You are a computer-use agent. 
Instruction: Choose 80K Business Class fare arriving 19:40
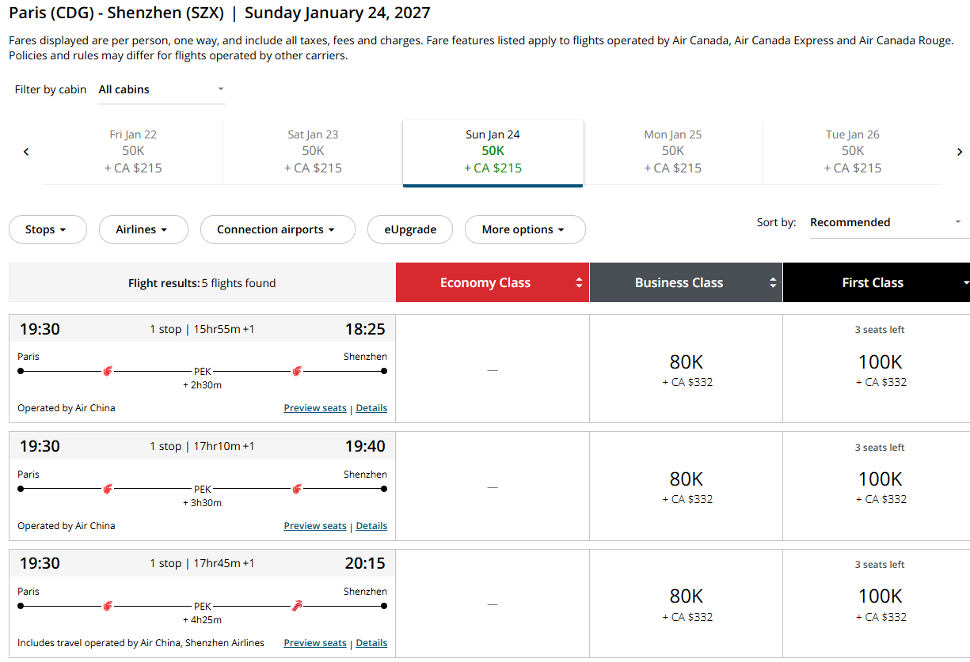(x=686, y=486)
